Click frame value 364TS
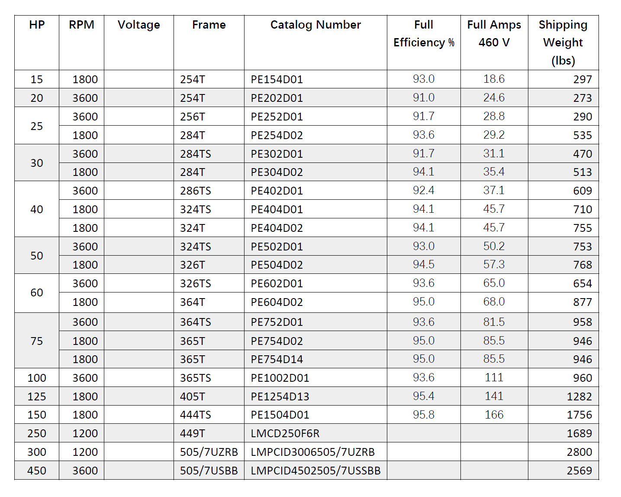 tap(196, 322)
